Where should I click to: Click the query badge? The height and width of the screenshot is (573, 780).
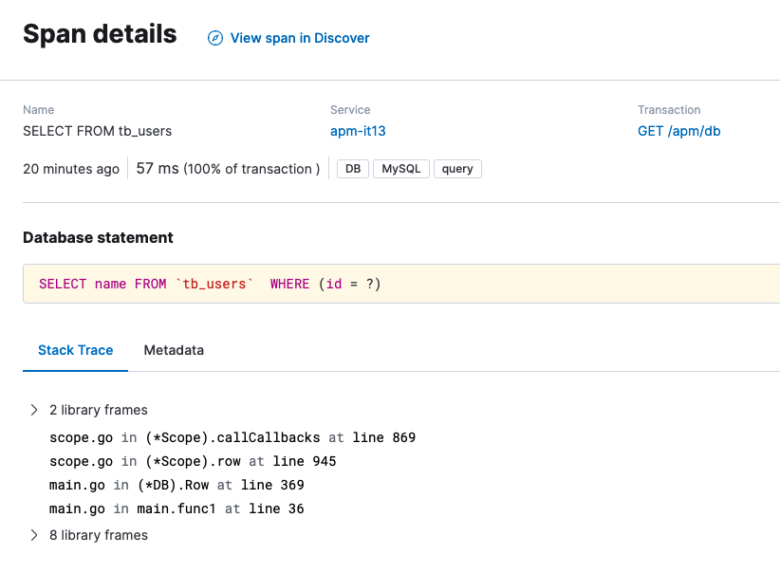457,169
